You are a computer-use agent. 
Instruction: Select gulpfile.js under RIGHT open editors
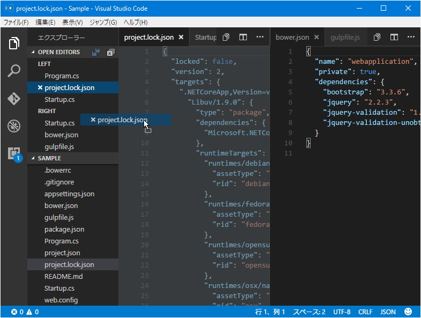pyautogui.click(x=73, y=146)
